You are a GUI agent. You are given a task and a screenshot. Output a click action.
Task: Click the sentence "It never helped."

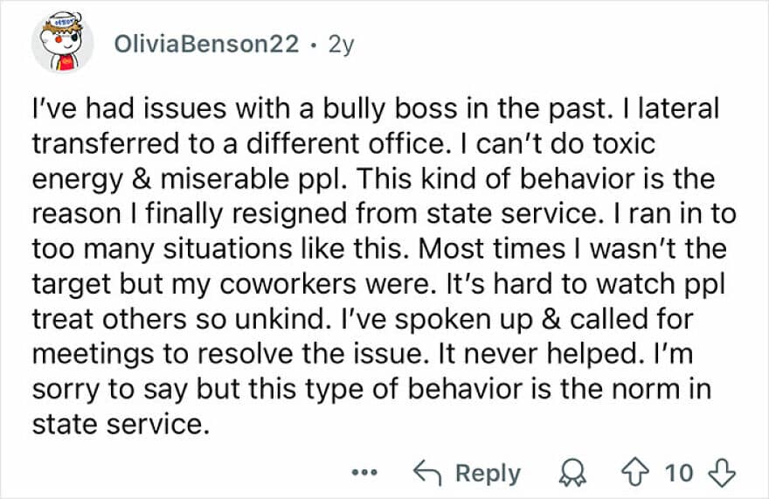tap(539, 354)
